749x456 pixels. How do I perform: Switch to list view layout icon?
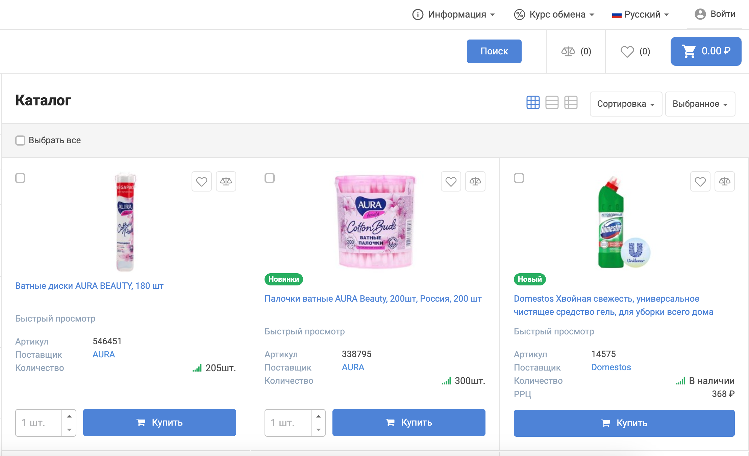coord(552,102)
